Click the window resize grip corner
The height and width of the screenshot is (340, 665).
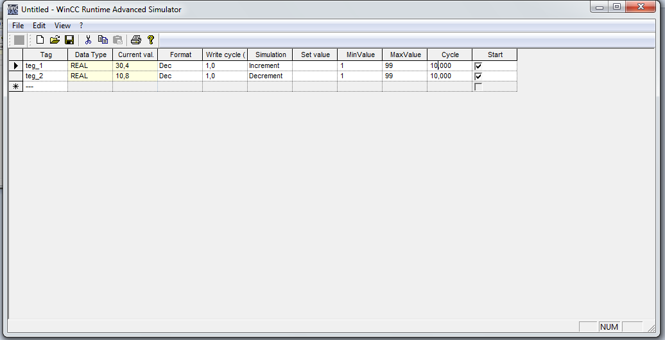click(652, 328)
